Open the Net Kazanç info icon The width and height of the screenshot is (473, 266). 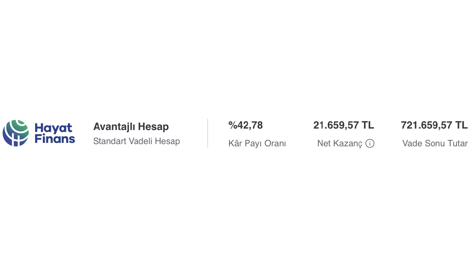(x=370, y=143)
